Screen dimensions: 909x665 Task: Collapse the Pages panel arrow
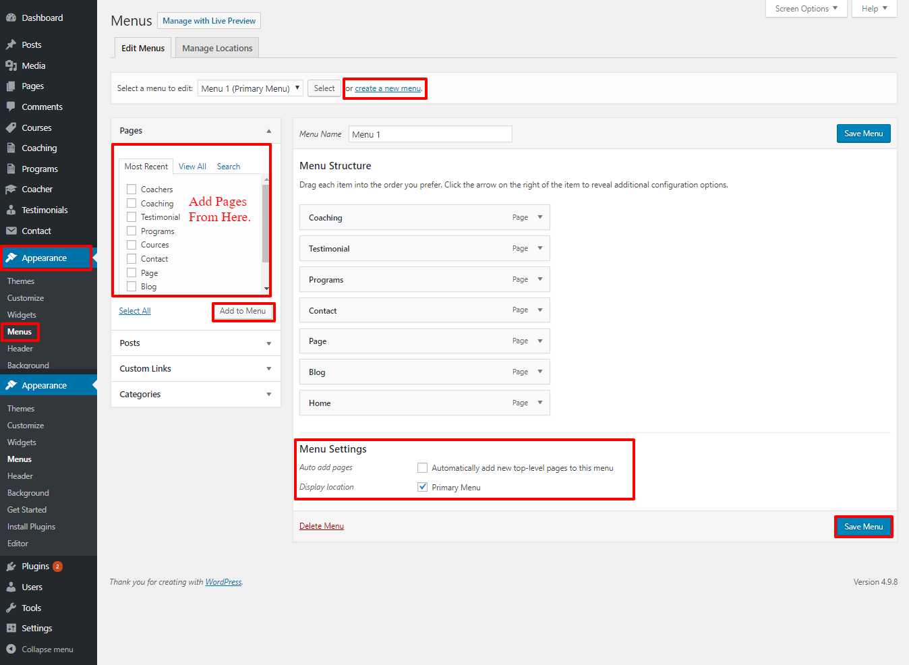click(x=268, y=131)
